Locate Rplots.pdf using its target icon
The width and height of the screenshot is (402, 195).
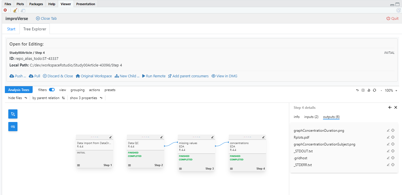(393, 137)
